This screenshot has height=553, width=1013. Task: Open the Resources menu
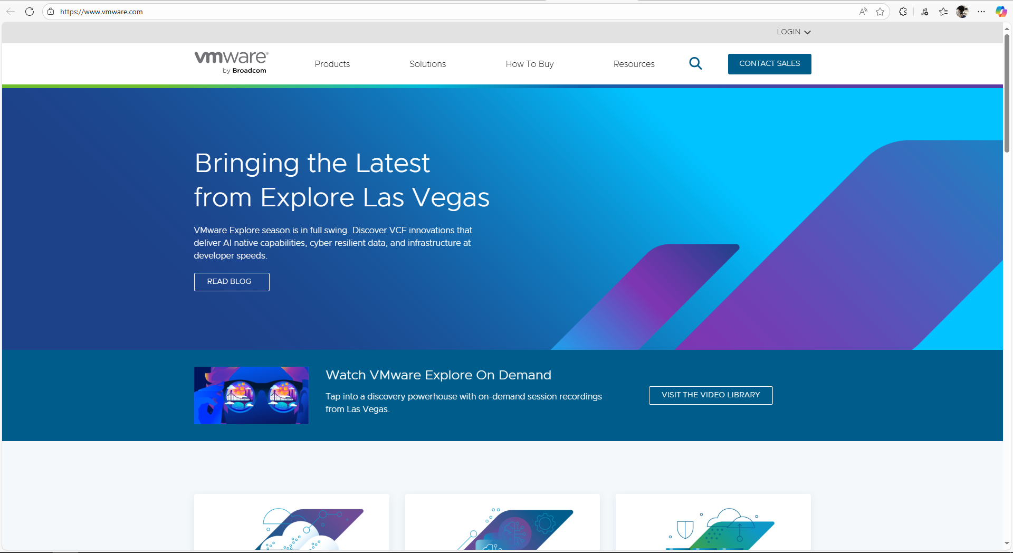coord(634,64)
